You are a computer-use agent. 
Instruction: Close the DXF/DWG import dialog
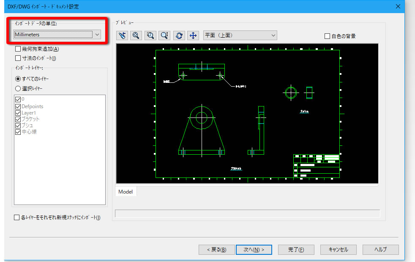click(x=398, y=6)
